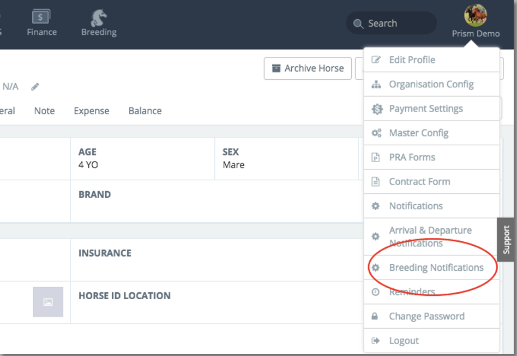Click the Logout exit arrow icon
This screenshot has height=356, width=517.
pos(375,341)
